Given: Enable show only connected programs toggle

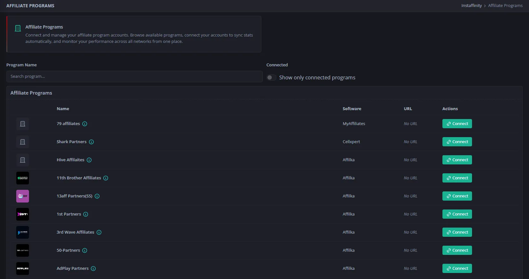Looking at the screenshot, I should tap(271, 77).
